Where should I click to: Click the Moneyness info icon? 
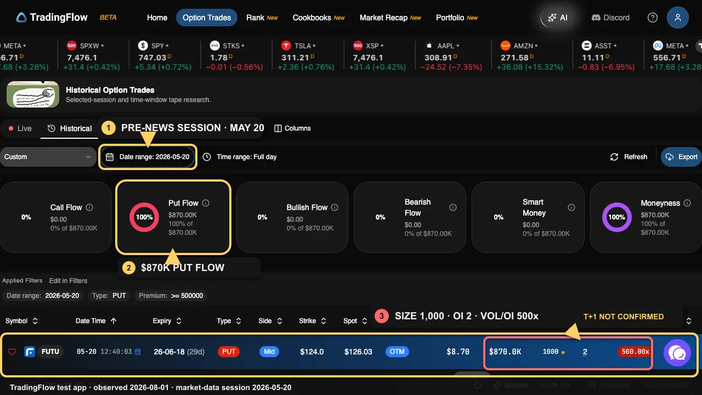point(687,203)
